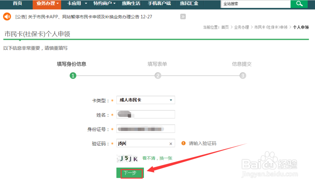Clear the verification code with the X icon
The height and width of the screenshot is (185, 315).
coord(171,144)
